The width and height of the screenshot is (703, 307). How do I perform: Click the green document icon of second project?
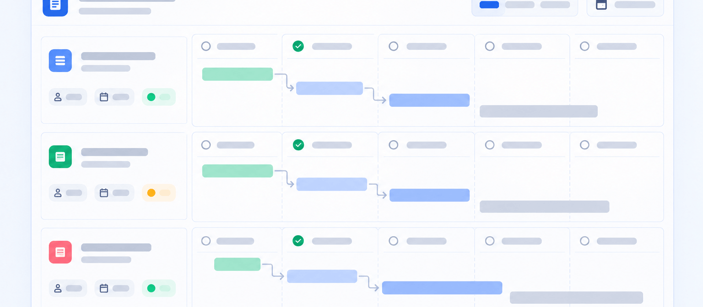(x=60, y=157)
